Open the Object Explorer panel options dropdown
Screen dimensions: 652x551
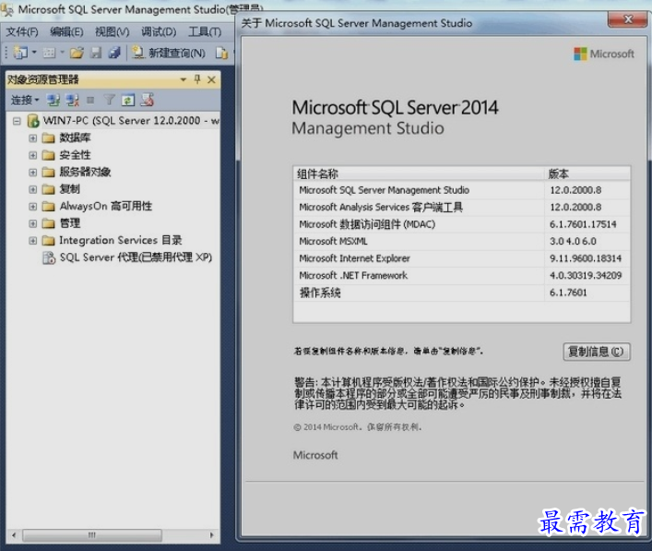(183, 79)
